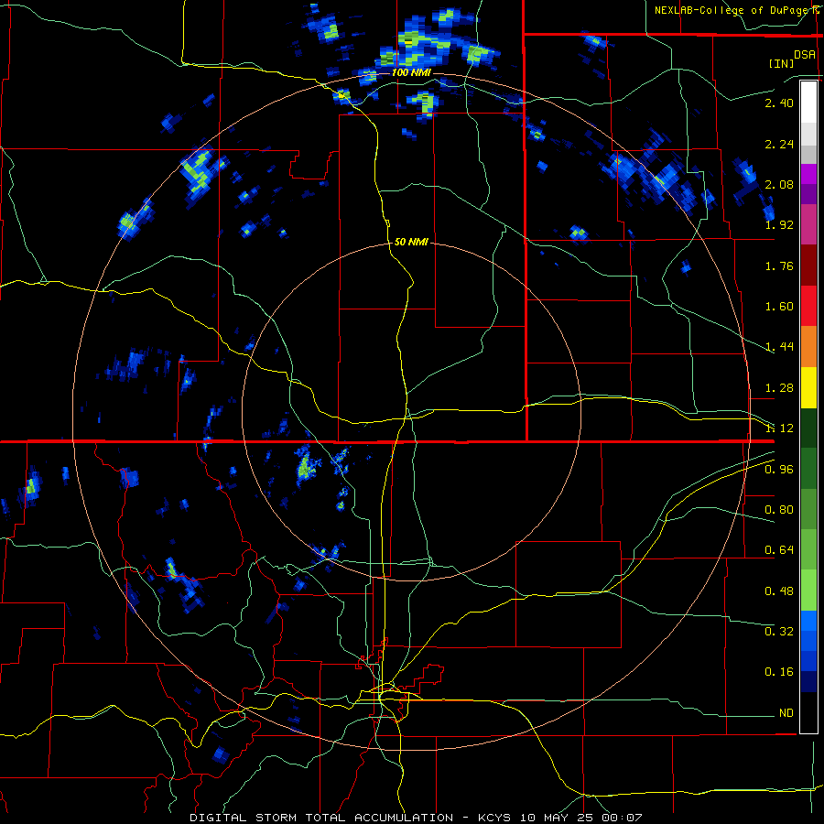Click the 0.48 legend value

click(x=779, y=591)
